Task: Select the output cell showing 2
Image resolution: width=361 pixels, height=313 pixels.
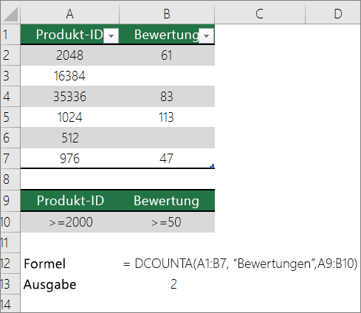Action: tap(167, 284)
